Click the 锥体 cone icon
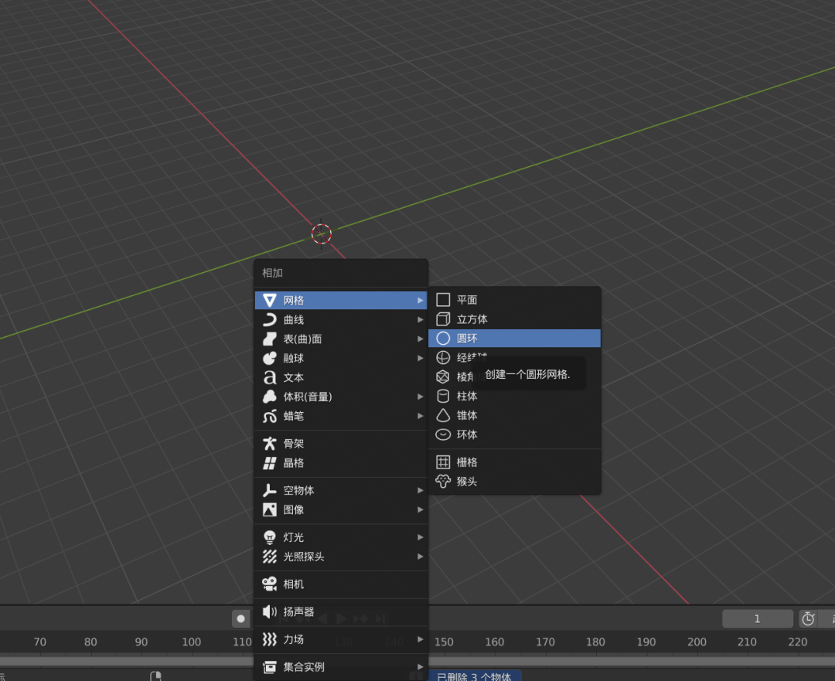The width and height of the screenshot is (835, 681). click(443, 415)
